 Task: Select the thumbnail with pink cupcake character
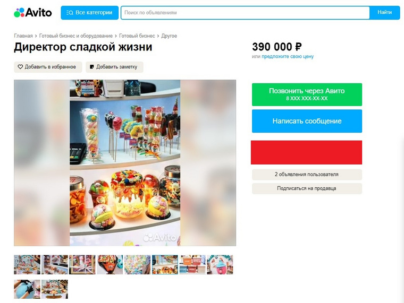(220, 264)
